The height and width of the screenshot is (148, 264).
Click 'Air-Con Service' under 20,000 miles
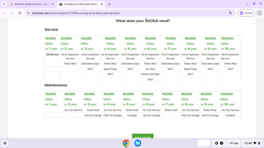73,110
